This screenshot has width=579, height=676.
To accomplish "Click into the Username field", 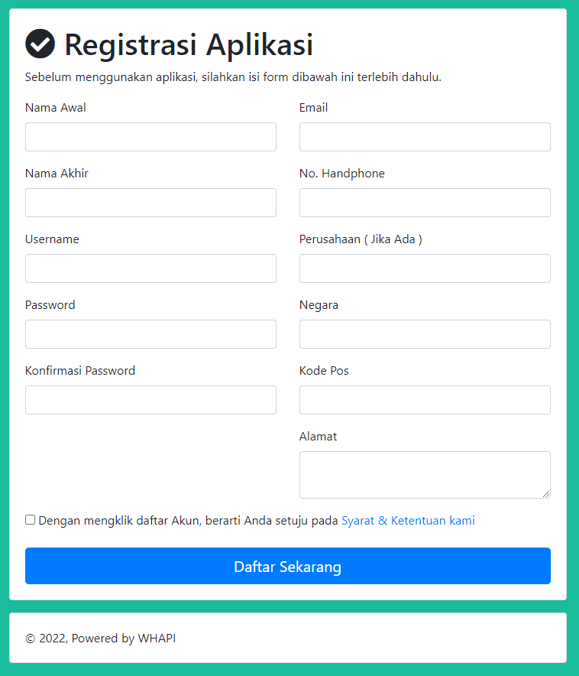I will coord(150,268).
